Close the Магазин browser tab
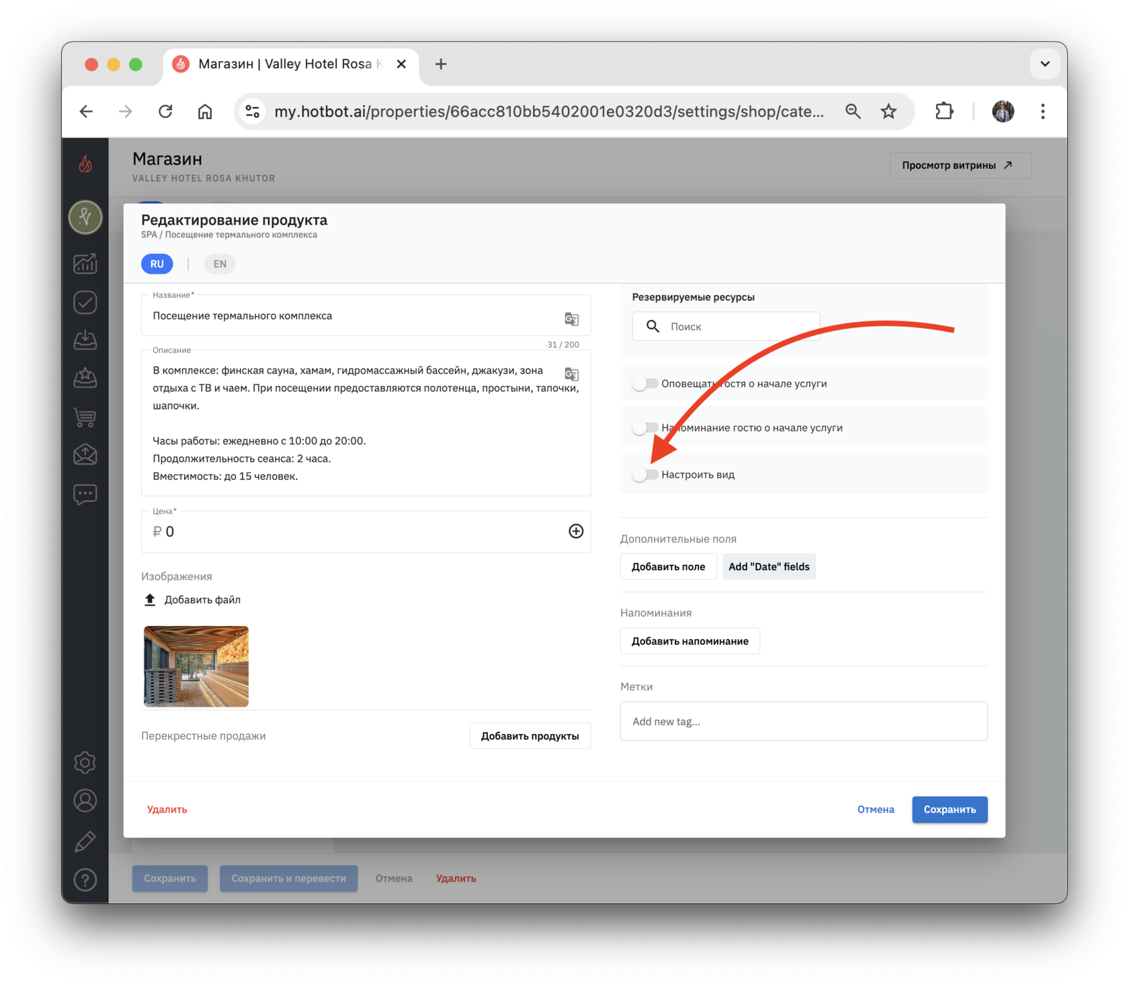Viewport: 1129px width, 985px height. click(x=401, y=65)
